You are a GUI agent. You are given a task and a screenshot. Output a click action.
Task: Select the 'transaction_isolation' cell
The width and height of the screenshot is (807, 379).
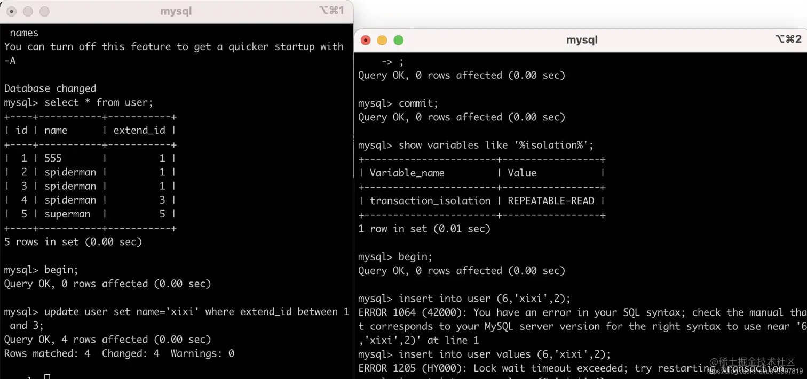430,201
